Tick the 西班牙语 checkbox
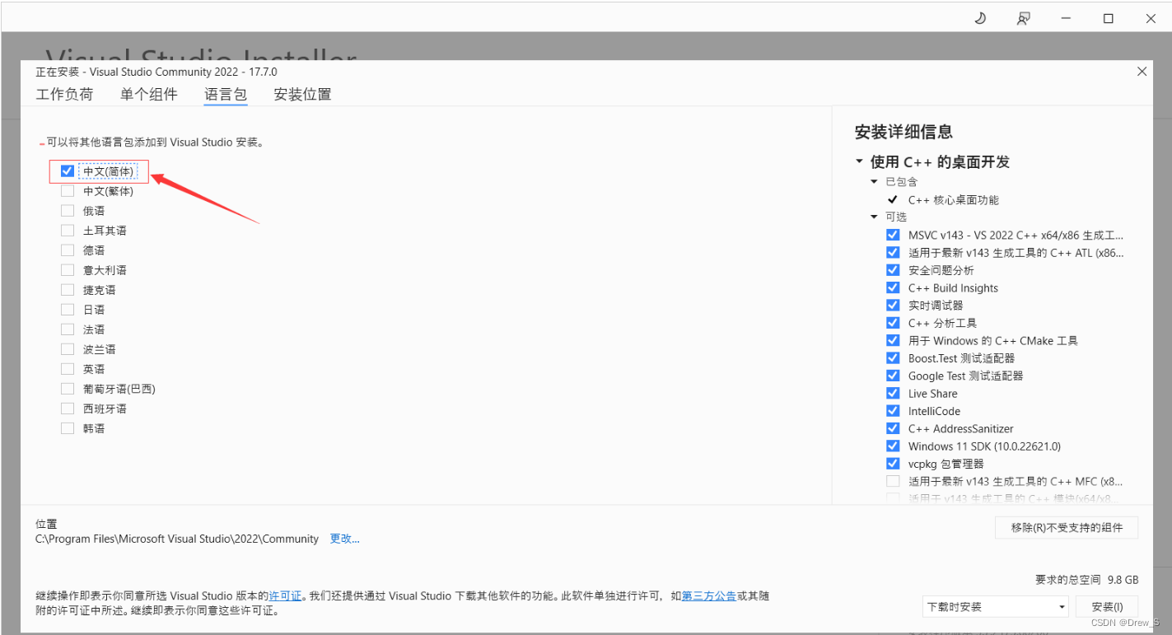This screenshot has width=1172, height=635. click(x=68, y=409)
